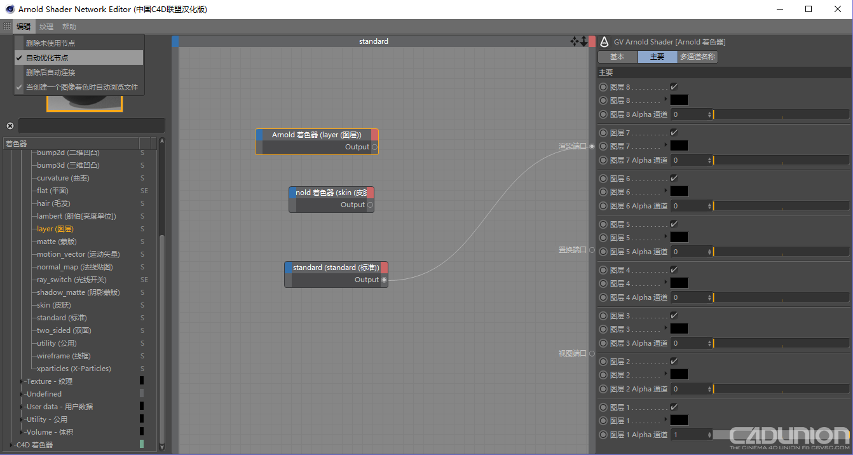853x455 pixels.
Task: Toggle the 图层 4 enable checkbox
Action: (674, 270)
